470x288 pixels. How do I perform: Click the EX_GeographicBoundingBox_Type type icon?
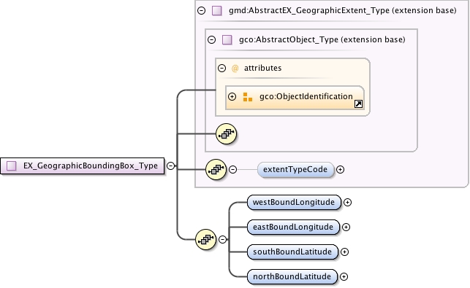coord(12,166)
